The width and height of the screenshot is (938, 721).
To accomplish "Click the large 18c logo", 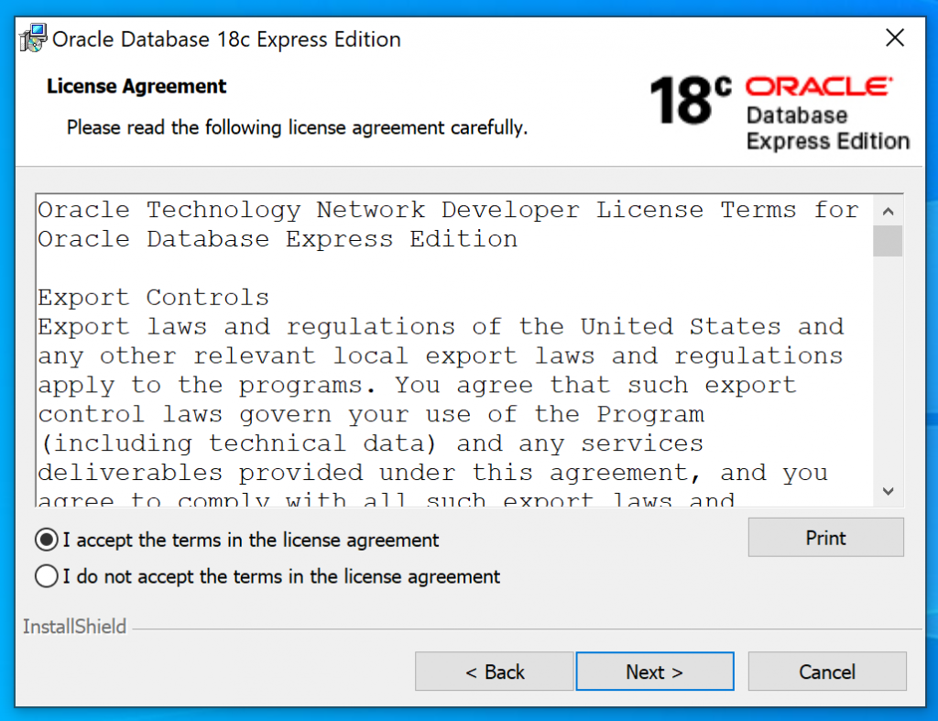I will tap(691, 100).
